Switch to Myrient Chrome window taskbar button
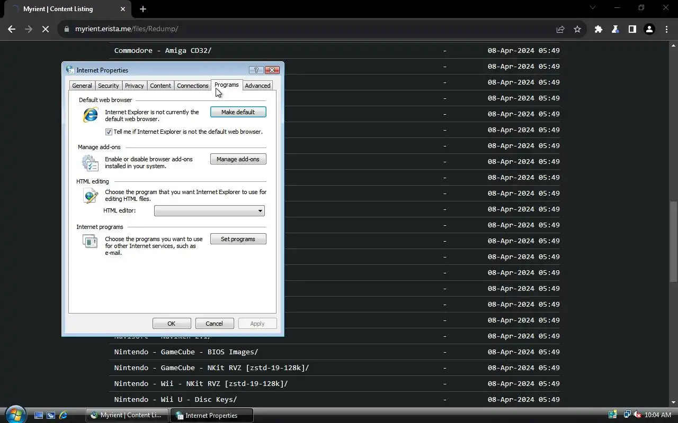This screenshot has height=423, width=678. pyautogui.click(x=127, y=415)
